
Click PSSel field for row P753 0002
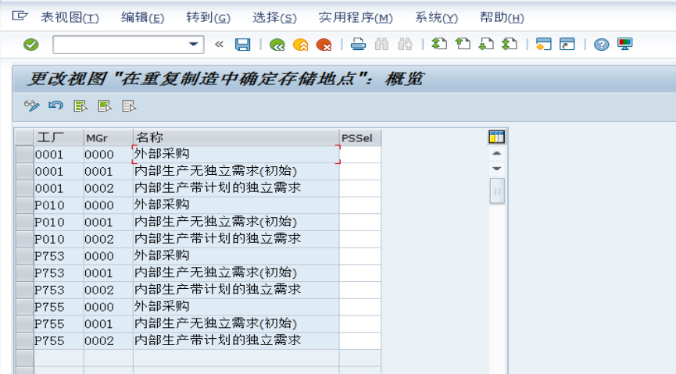(360, 290)
